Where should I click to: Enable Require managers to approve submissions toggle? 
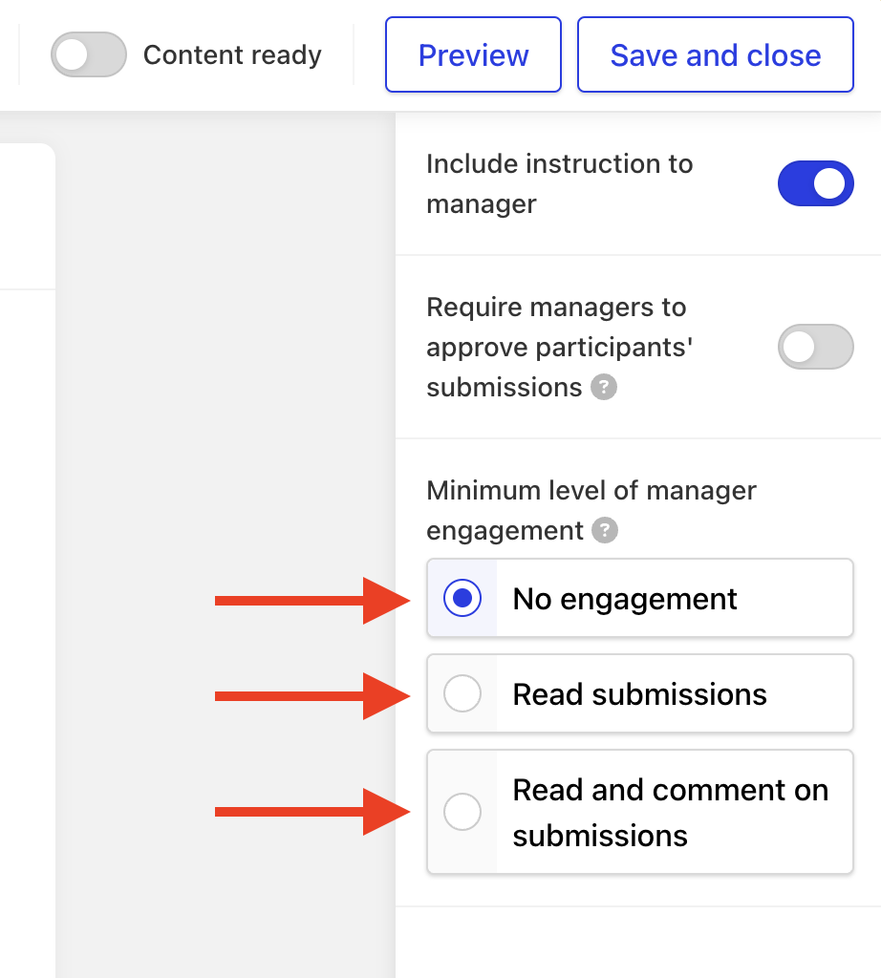tap(815, 347)
